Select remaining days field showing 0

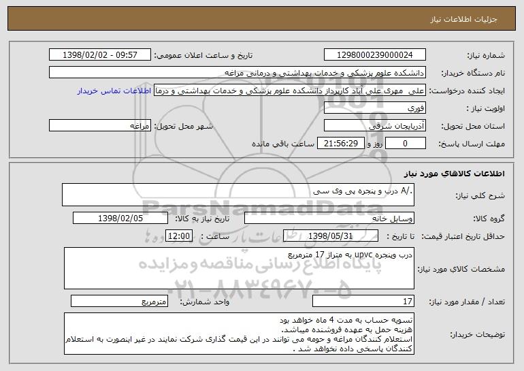point(406,144)
